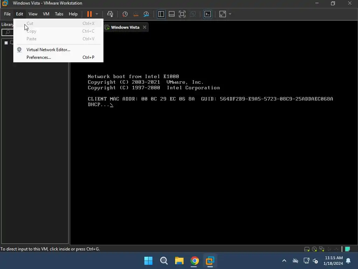Take a snapshot of the virtual machine

(x=125, y=14)
